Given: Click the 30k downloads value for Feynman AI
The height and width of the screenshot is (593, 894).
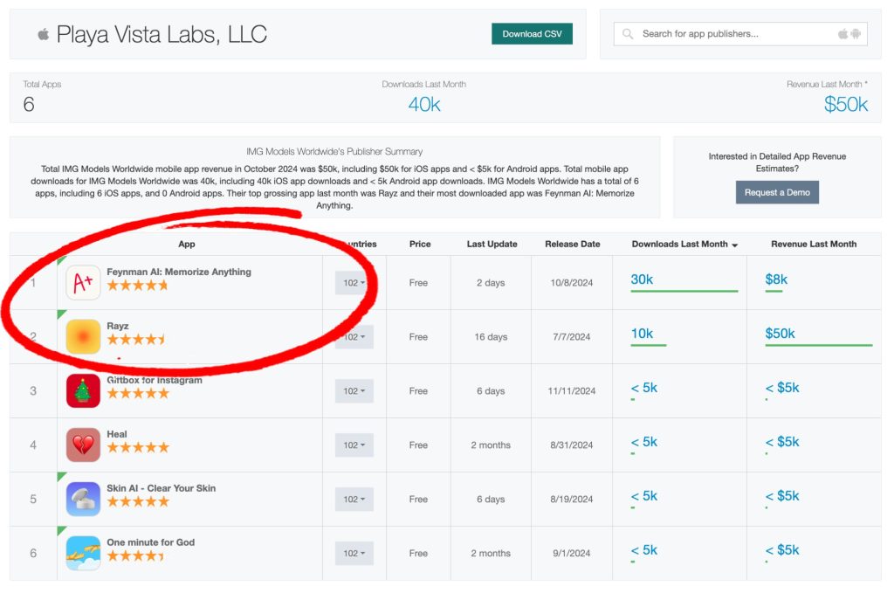Looking at the screenshot, I should point(642,279).
